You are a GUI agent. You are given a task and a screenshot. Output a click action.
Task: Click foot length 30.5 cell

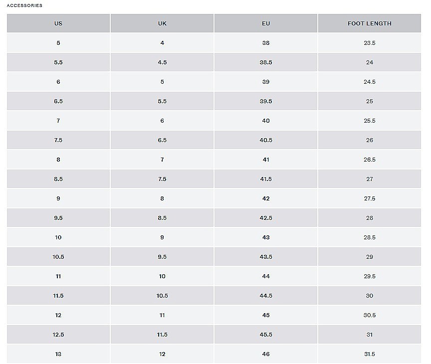coord(370,315)
